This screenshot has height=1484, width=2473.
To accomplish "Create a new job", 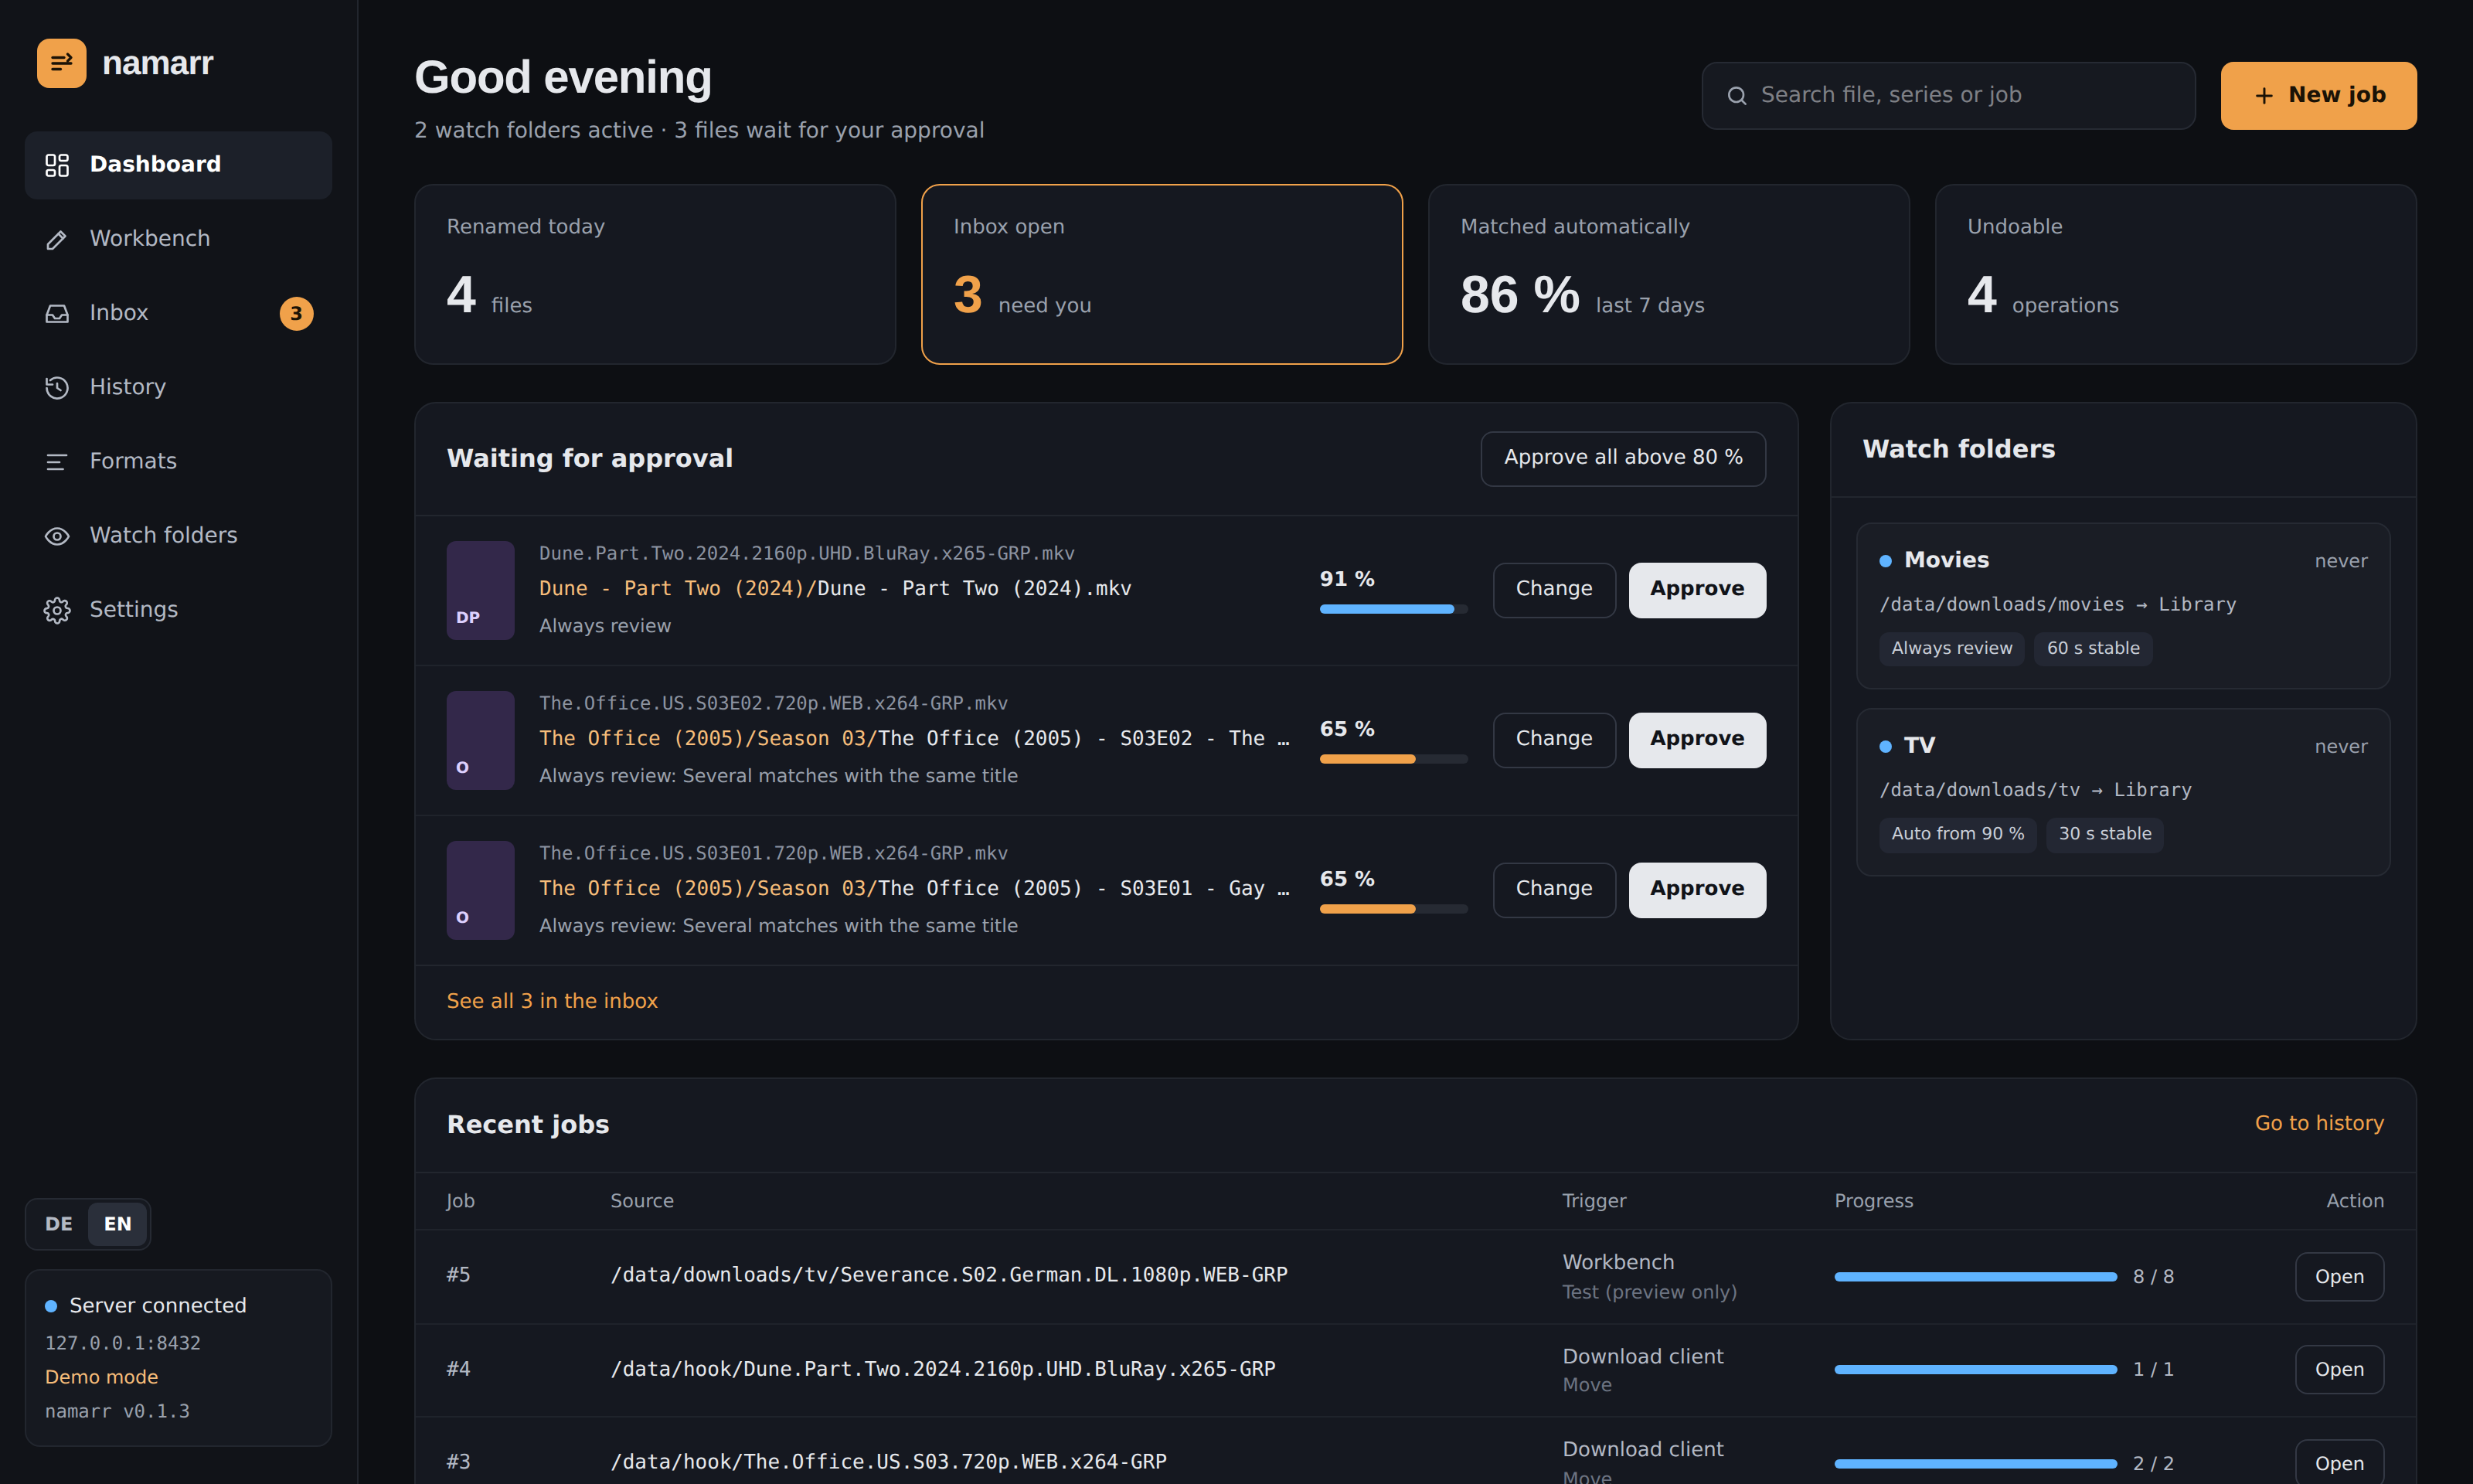I will 2318,96.
